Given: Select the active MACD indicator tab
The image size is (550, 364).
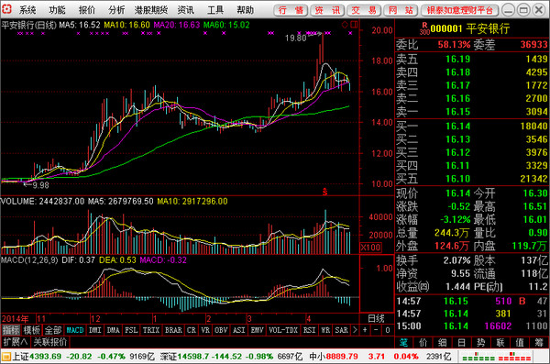Looking at the screenshot, I should (x=75, y=330).
